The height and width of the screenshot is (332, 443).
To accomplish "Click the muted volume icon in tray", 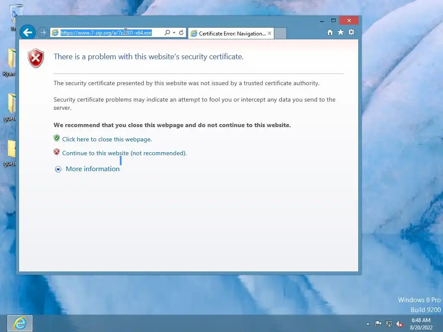I will (x=399, y=324).
